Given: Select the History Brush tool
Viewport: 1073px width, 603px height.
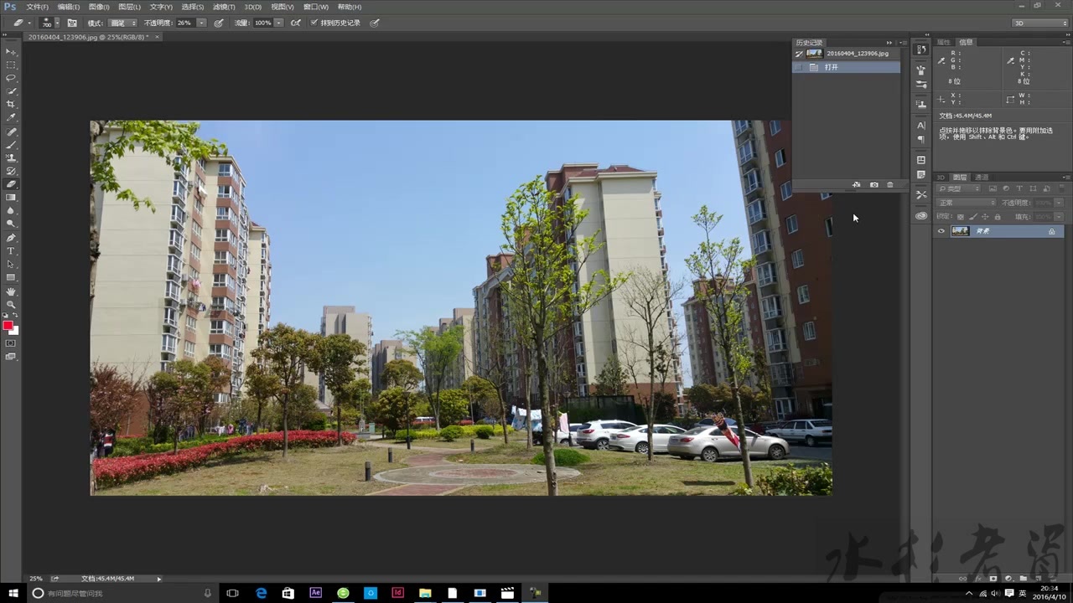Looking at the screenshot, I should 11,172.
